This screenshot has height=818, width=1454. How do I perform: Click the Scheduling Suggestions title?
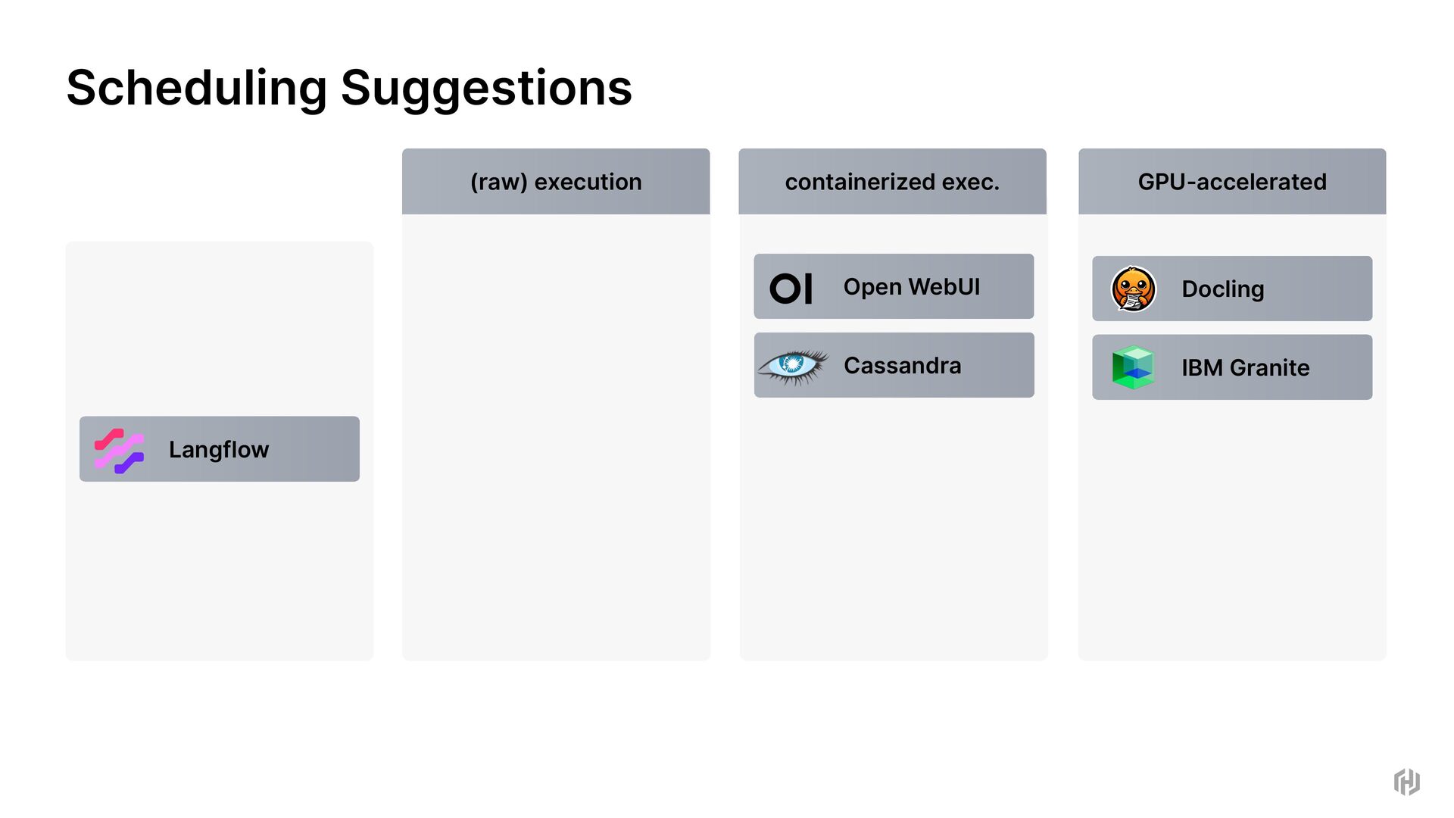click(x=349, y=88)
